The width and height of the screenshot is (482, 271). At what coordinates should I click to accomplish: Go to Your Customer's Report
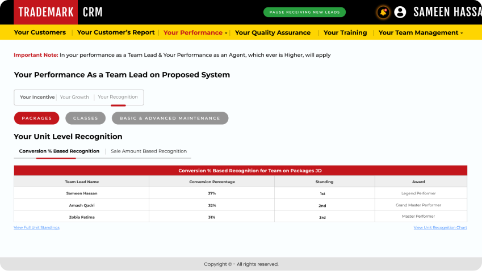[116, 33]
